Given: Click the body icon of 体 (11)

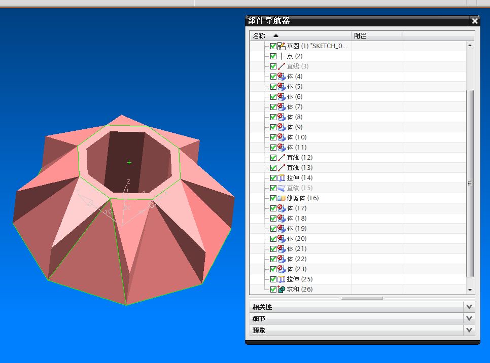Looking at the screenshot, I should click(x=281, y=148).
